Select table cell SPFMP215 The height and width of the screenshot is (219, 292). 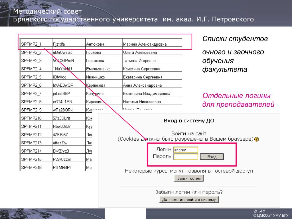click(36, 158)
